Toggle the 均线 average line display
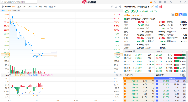Viewport: 188px width, 102px height. 9,11
